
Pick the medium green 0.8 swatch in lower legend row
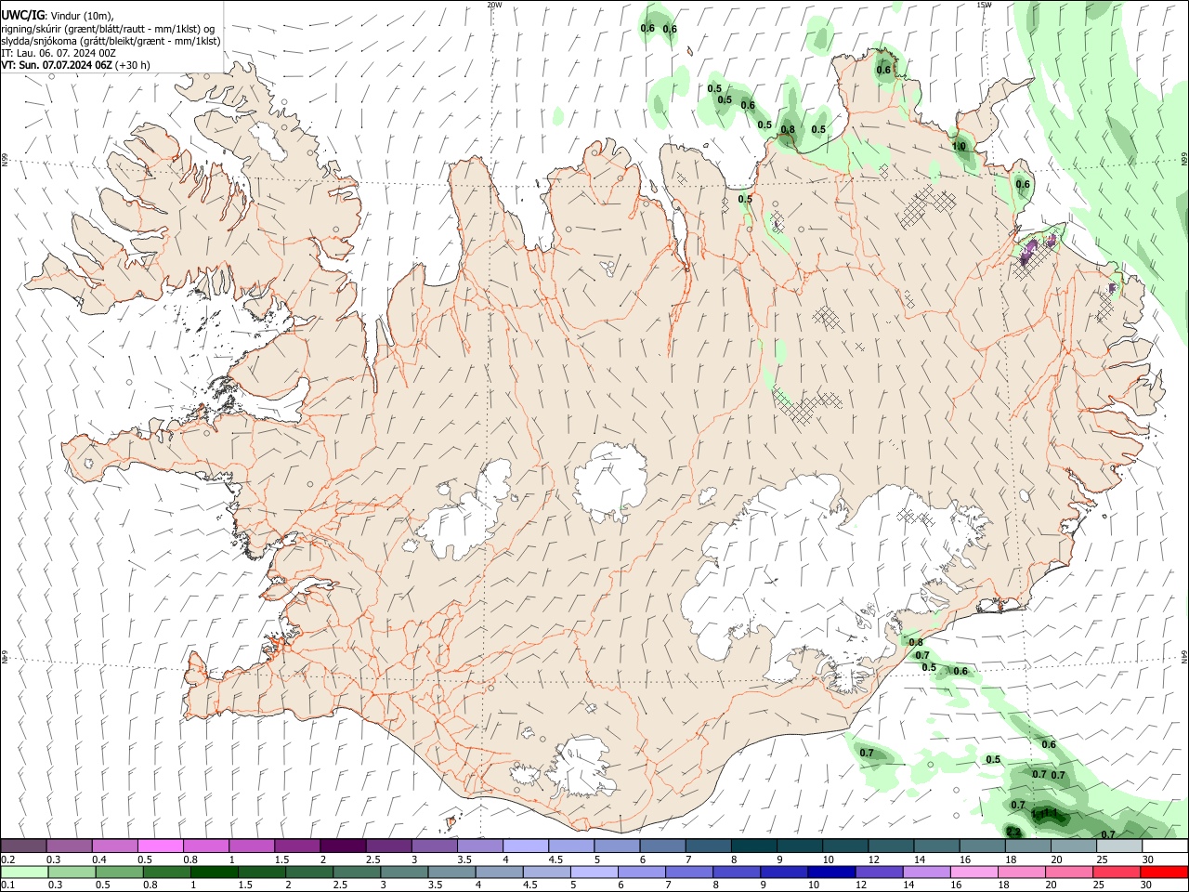pos(166,872)
